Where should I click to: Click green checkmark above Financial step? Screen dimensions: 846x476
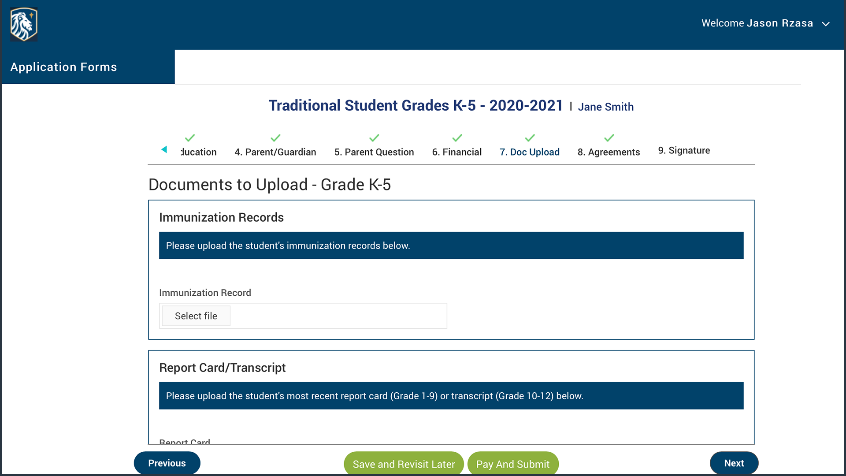coord(457,138)
